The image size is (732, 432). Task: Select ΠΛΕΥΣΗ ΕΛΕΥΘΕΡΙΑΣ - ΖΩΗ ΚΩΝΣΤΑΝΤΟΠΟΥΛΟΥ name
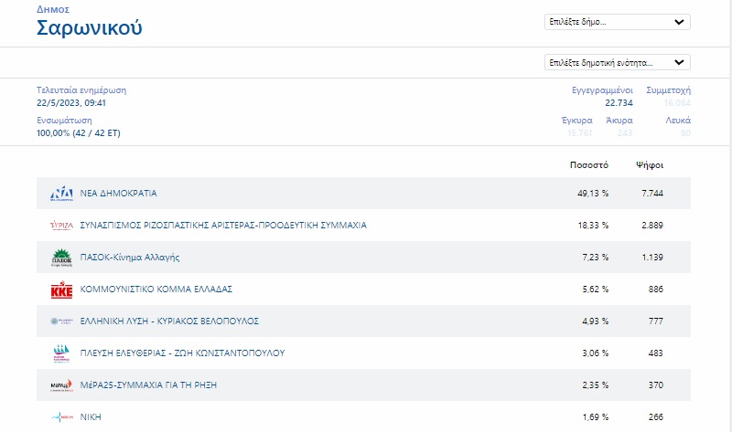pyautogui.click(x=182, y=353)
